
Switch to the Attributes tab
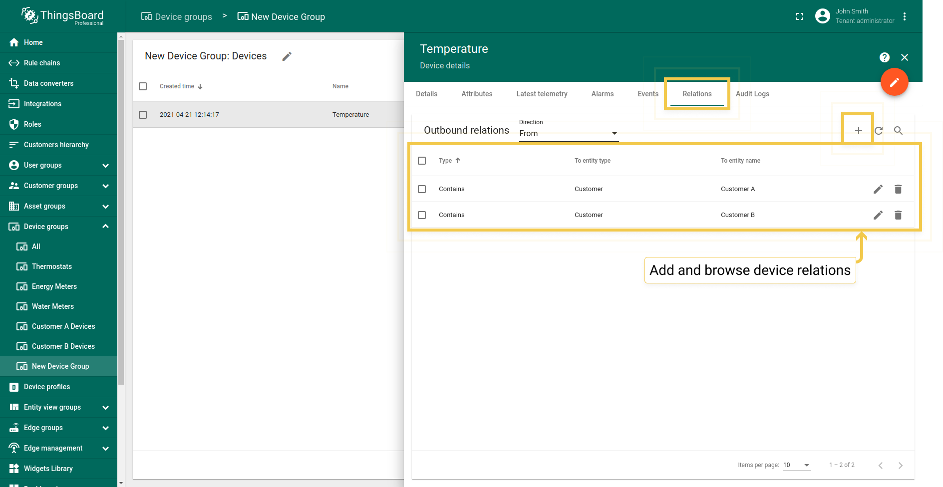point(476,94)
